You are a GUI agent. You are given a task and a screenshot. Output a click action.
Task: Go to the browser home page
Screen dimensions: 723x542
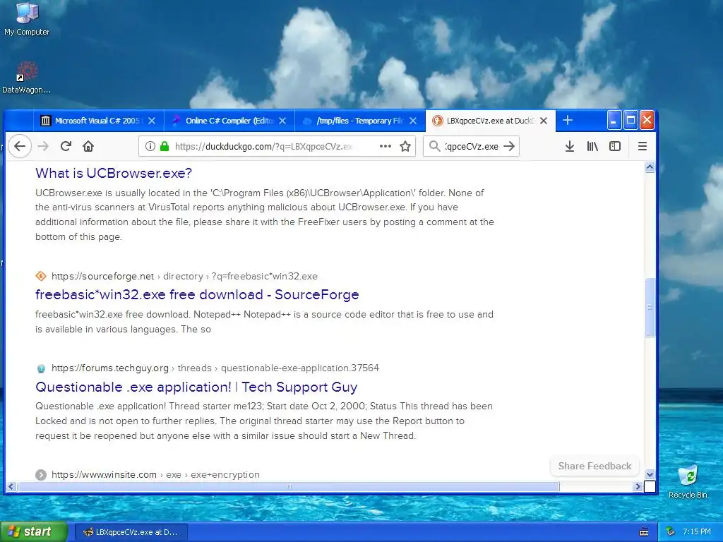click(88, 147)
